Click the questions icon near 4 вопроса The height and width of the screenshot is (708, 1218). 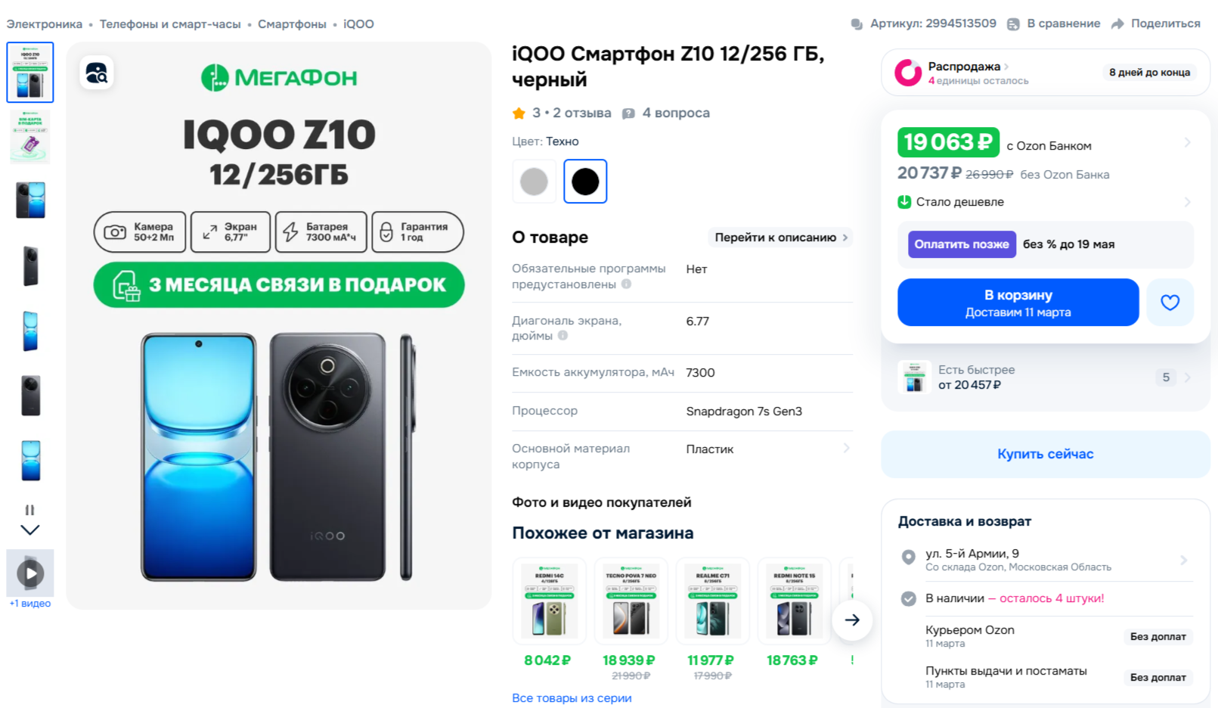[x=628, y=113]
